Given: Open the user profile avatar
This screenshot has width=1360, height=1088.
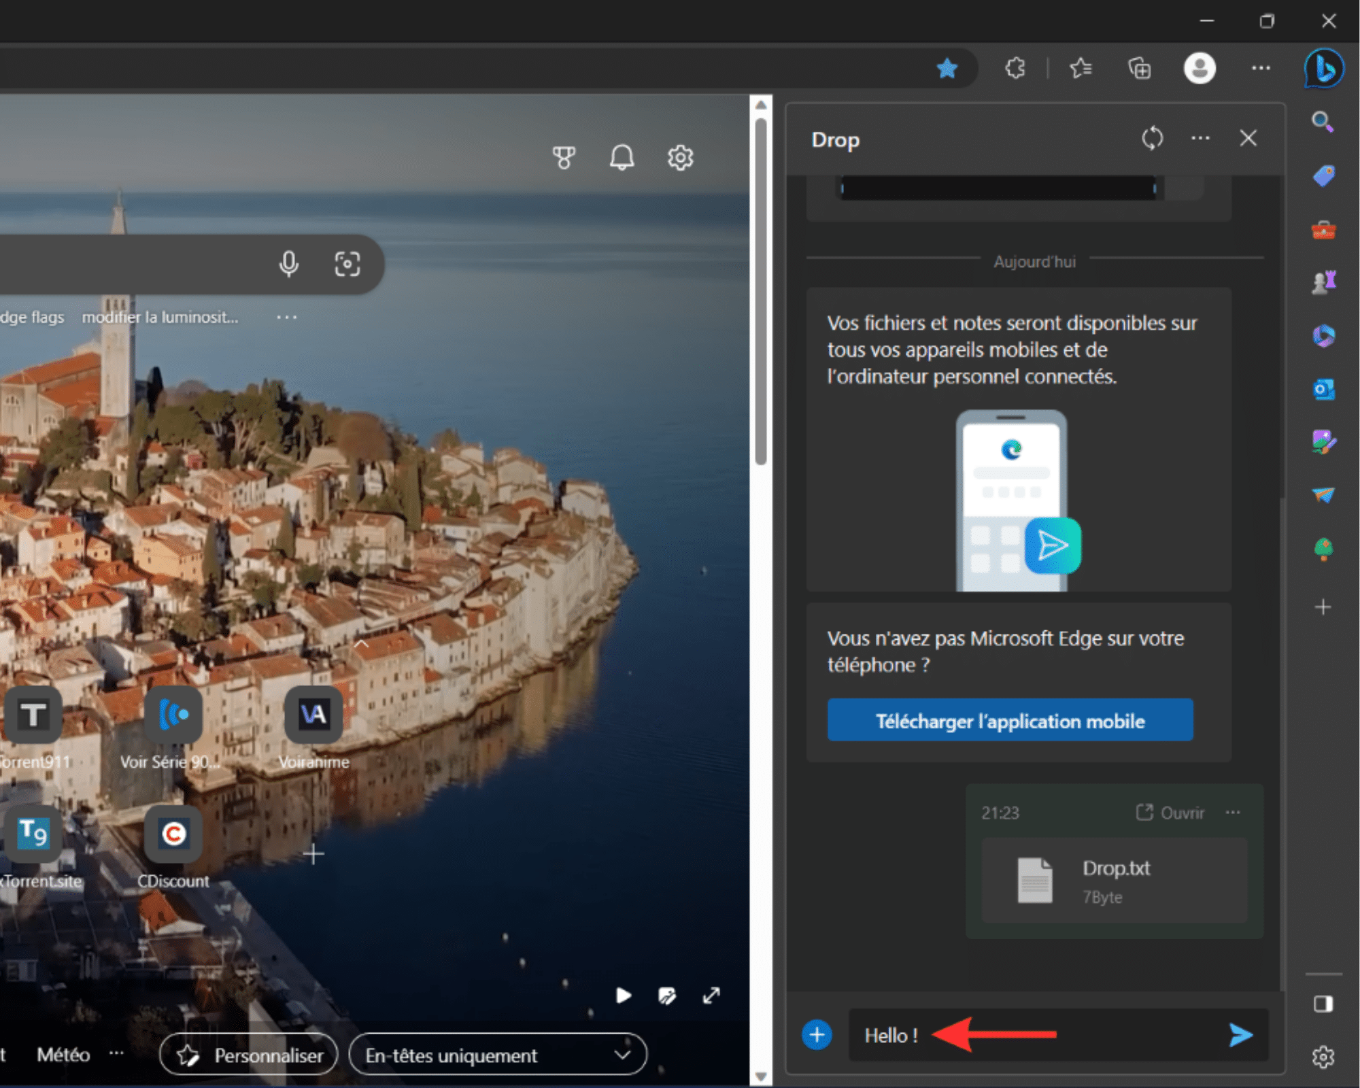Looking at the screenshot, I should coord(1200,68).
